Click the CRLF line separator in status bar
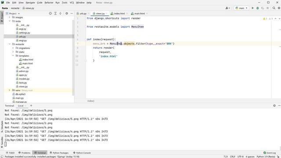The width and height of the screenshot is (281, 158). (x=233, y=157)
